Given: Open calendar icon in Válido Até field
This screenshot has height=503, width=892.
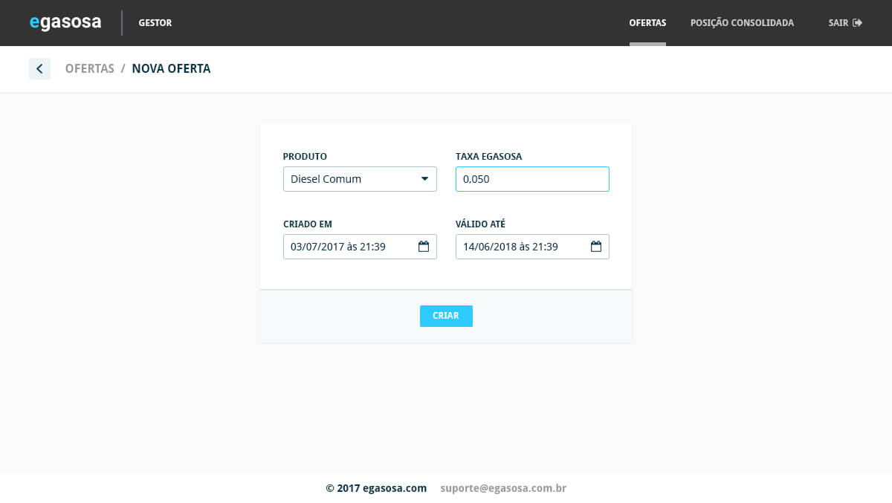Looking at the screenshot, I should point(596,247).
